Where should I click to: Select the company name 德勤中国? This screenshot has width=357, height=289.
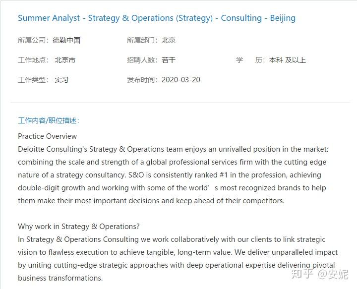pyautogui.click(x=66, y=40)
